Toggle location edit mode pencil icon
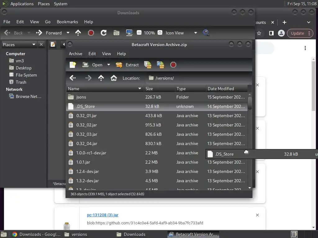The height and width of the screenshot is (238, 318). (53, 44)
